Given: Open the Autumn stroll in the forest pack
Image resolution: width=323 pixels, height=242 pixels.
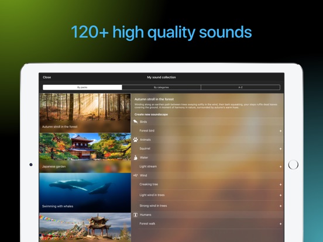Looking at the screenshot, I should click(85, 113).
